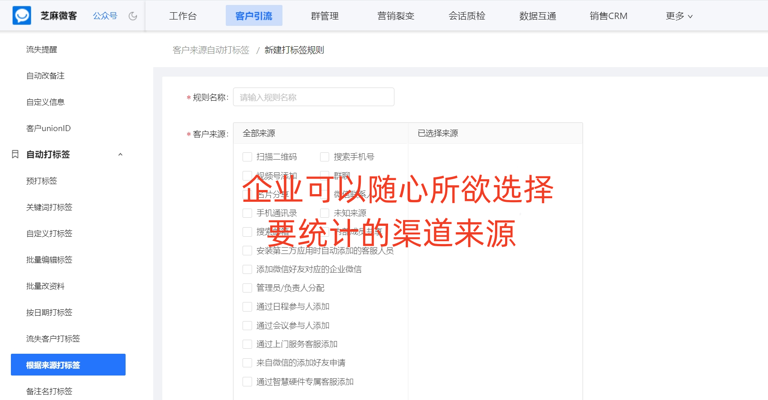The width and height of the screenshot is (768, 400).
Task: Check the 管理员/负责人分配 checkbox
Action: [247, 288]
